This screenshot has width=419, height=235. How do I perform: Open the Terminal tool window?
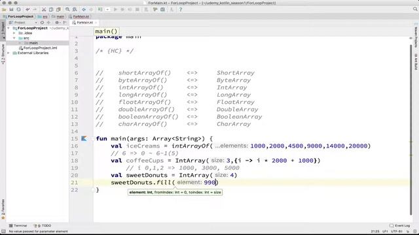coord(18,226)
